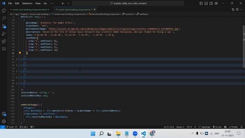This screenshot has height=138, width=245.
Task: Click the Ln 21, Col 8 position indicator
Action: pos(169,127)
